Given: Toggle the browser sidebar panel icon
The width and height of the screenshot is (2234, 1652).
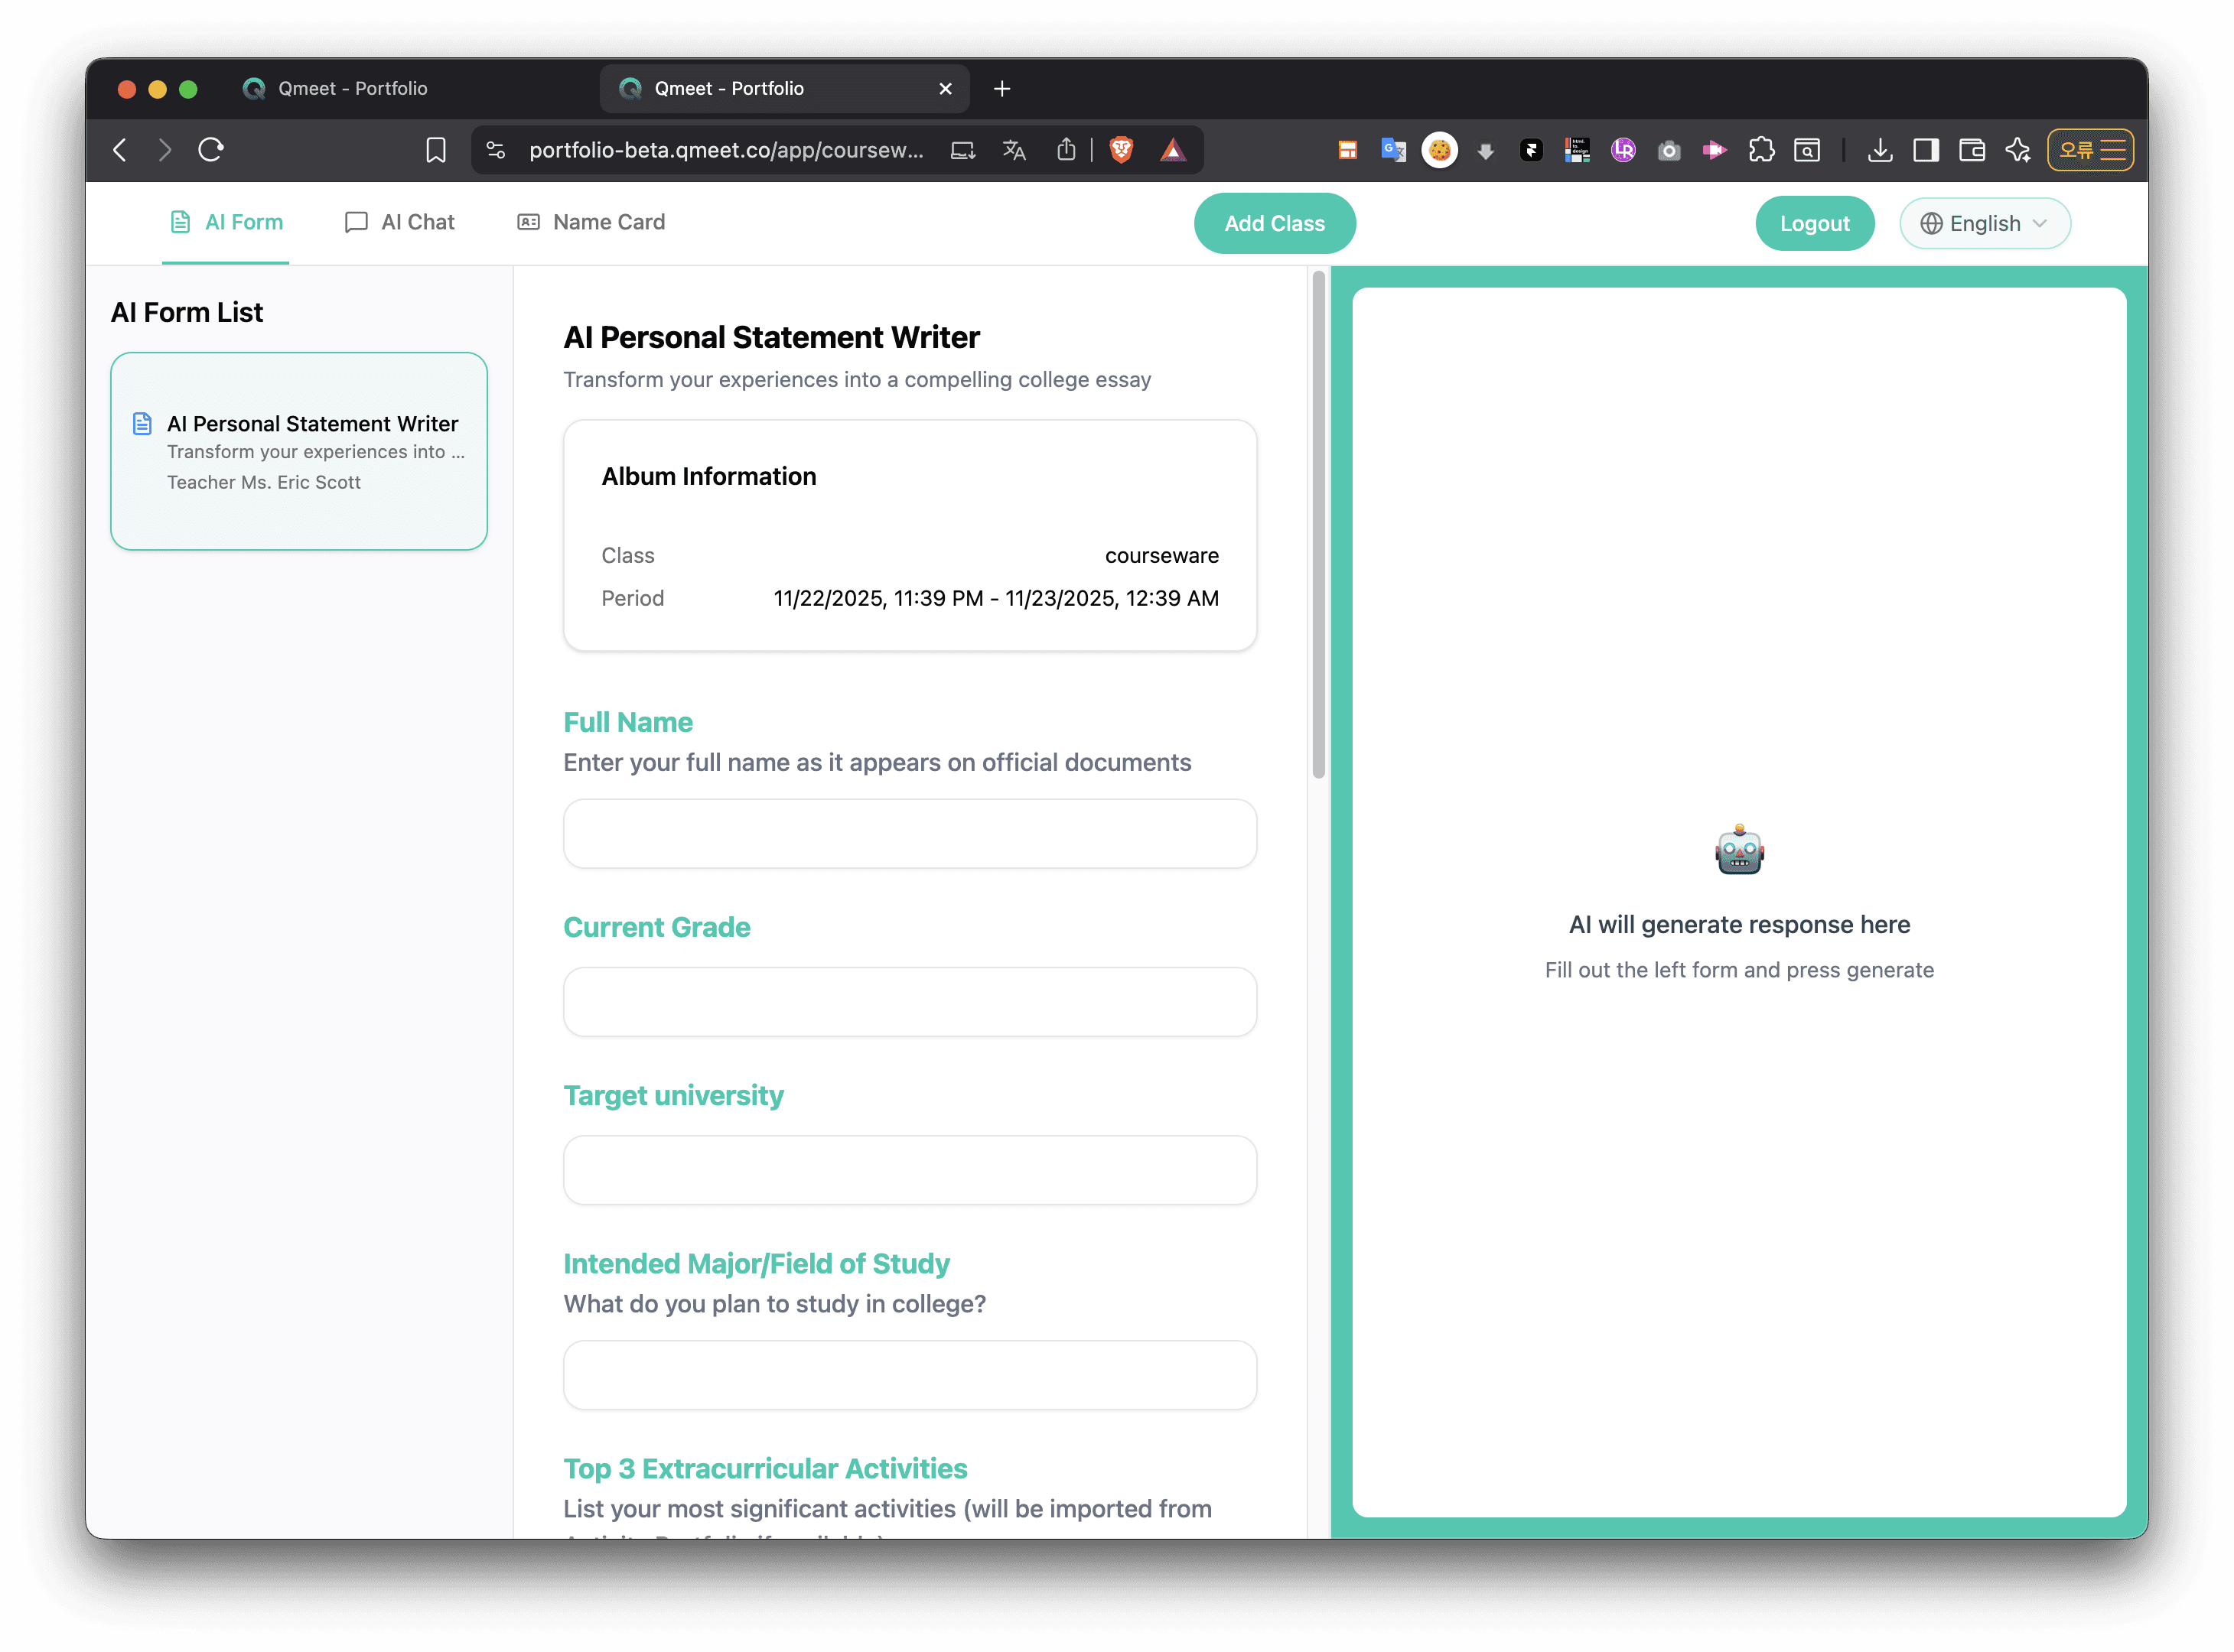Looking at the screenshot, I should pyautogui.click(x=1926, y=150).
